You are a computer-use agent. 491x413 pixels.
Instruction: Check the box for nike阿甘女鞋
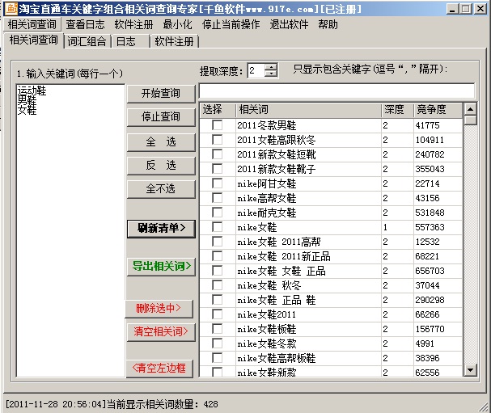point(217,183)
